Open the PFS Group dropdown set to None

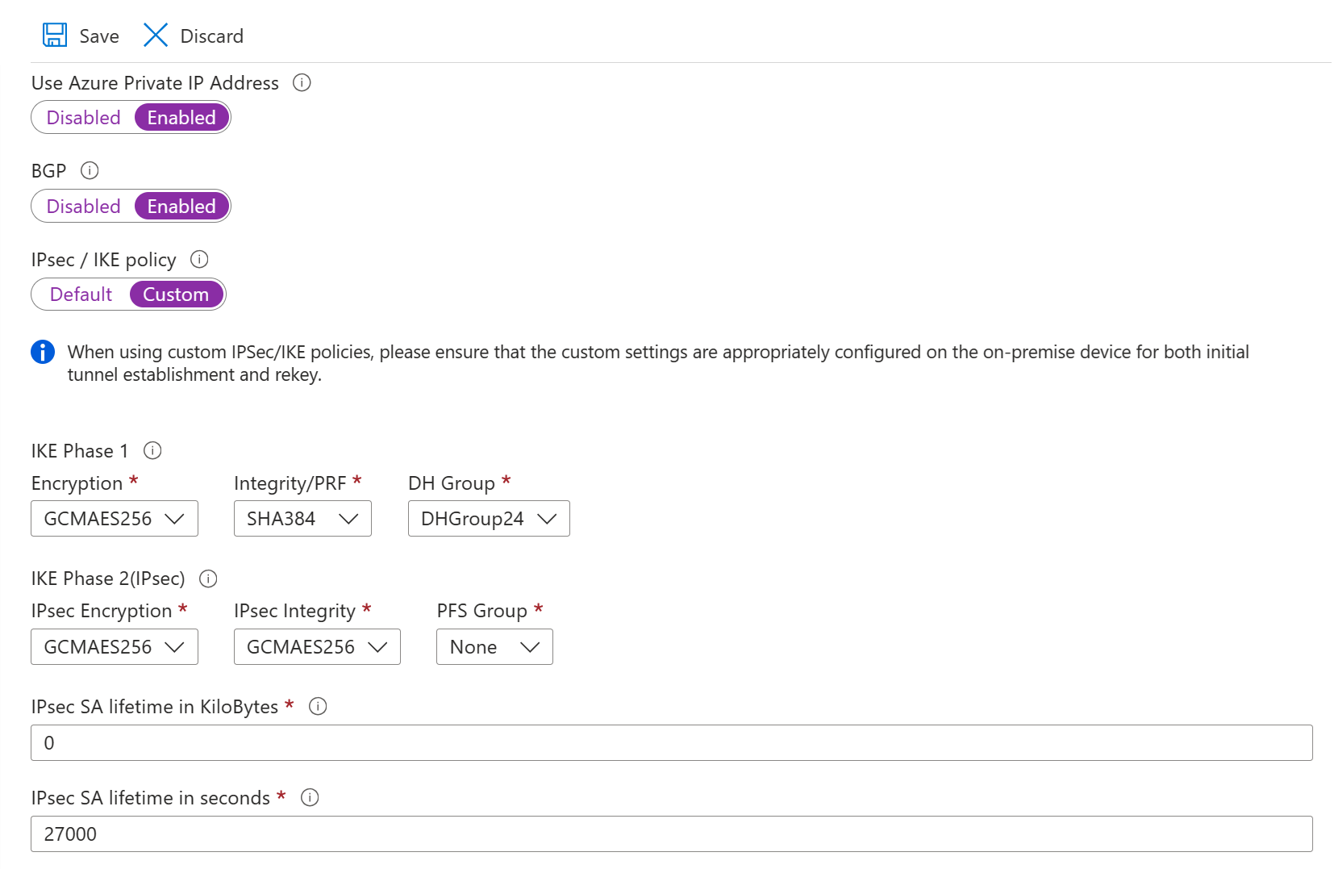(494, 646)
